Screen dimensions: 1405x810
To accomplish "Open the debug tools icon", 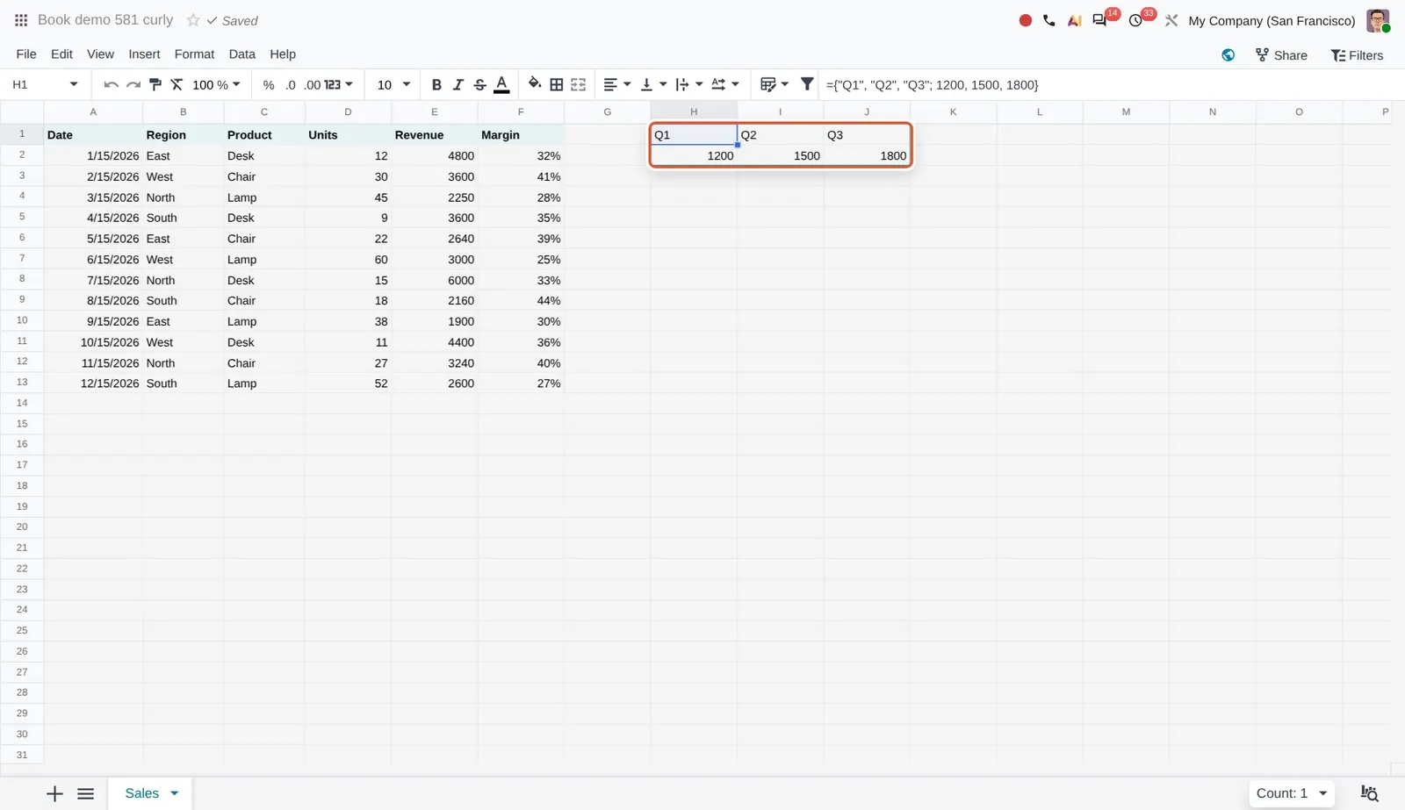I will (x=1171, y=20).
